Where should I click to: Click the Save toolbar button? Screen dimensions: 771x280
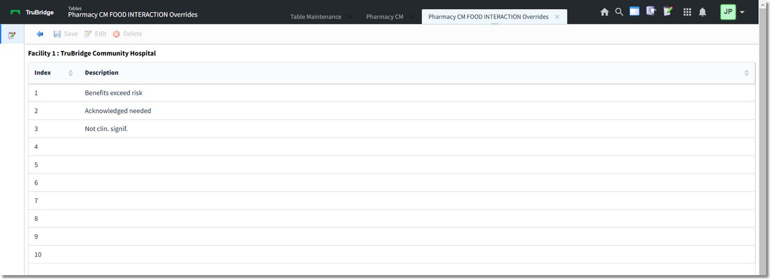65,34
